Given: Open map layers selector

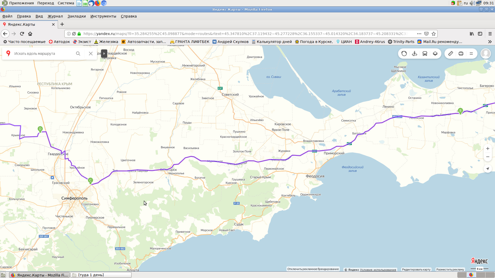Looking at the screenshot, I should pyautogui.click(x=435, y=54).
